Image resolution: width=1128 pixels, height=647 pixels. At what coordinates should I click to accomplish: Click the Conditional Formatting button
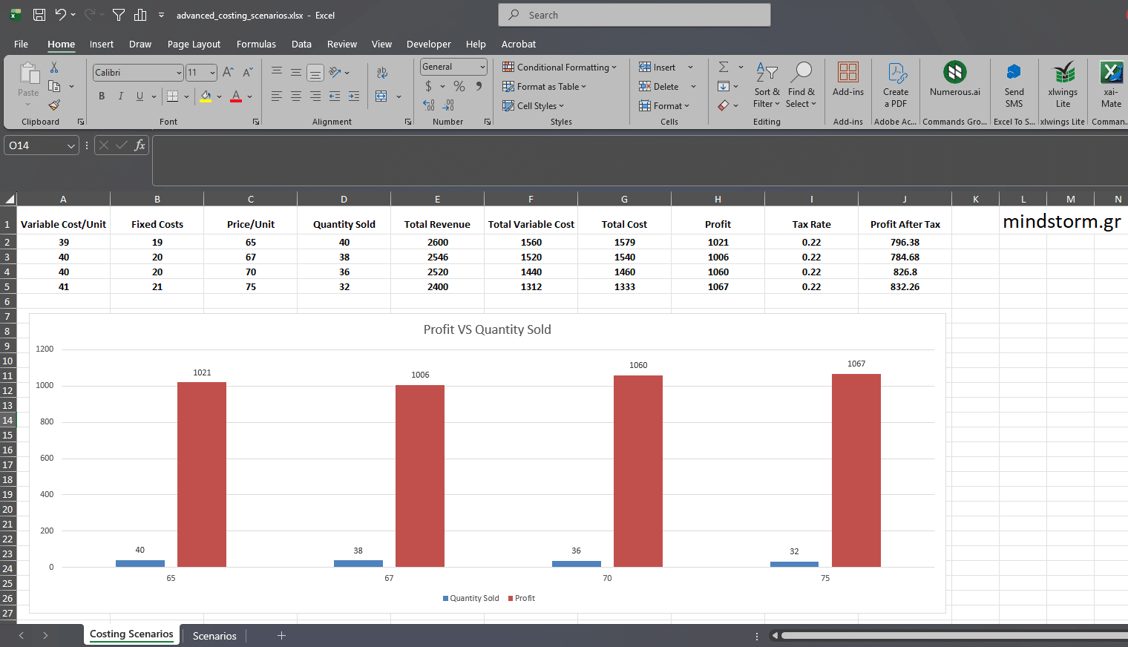coord(560,68)
